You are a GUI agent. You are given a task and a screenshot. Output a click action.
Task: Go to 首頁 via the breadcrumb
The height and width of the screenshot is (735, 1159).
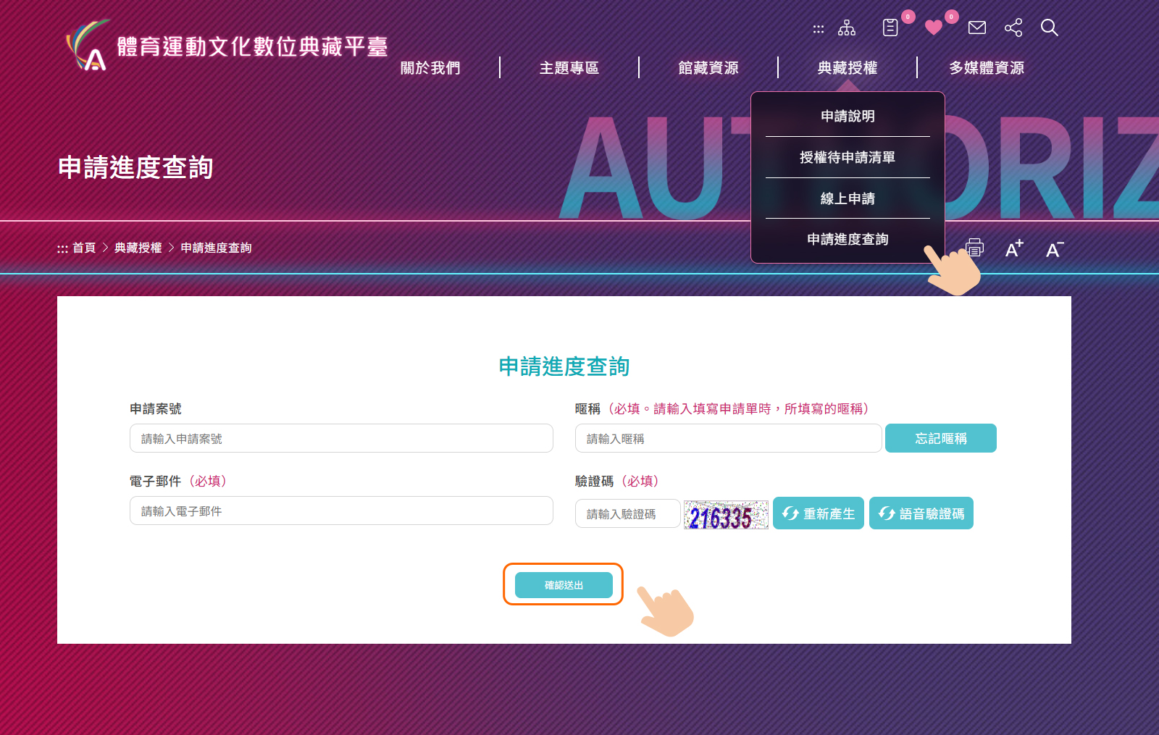pyautogui.click(x=84, y=248)
